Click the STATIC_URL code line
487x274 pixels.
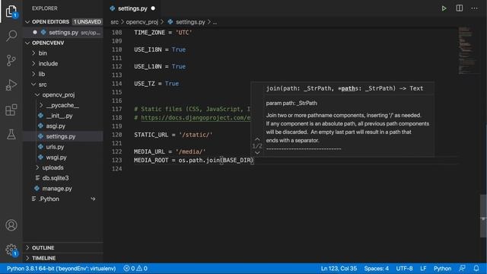tap(173, 135)
